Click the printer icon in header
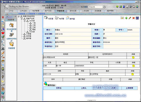 127,7
